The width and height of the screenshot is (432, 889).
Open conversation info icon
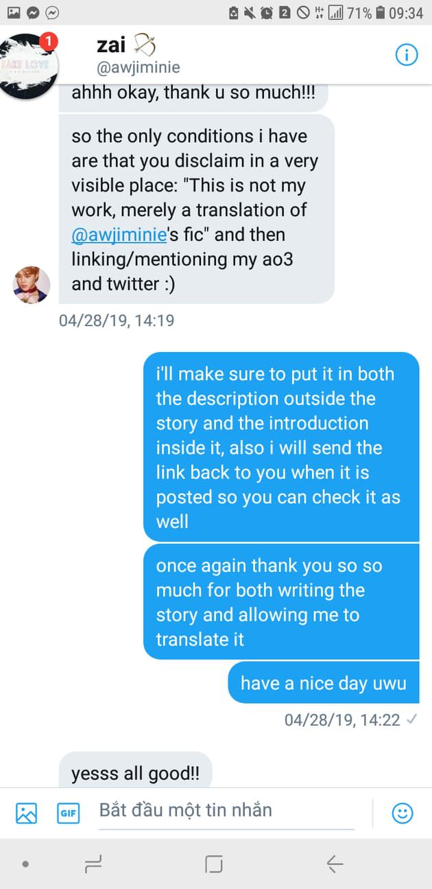(407, 56)
